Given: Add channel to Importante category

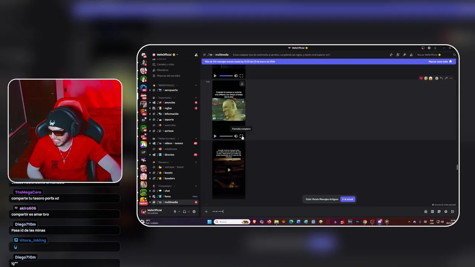Looking at the screenshot, I should [196, 98].
